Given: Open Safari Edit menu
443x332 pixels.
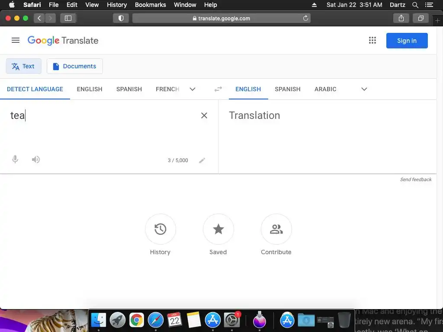Looking at the screenshot, I should 72,5.
